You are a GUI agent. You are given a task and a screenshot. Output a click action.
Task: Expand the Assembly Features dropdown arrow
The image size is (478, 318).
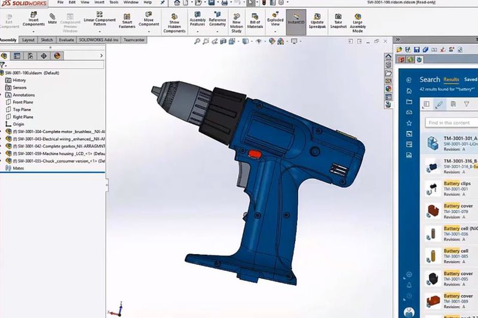click(198, 32)
